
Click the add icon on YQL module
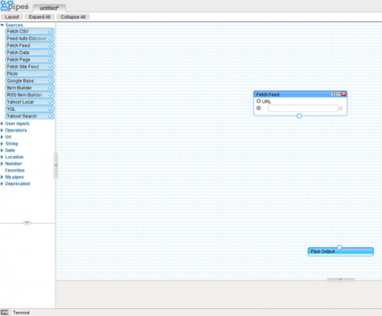(50, 109)
